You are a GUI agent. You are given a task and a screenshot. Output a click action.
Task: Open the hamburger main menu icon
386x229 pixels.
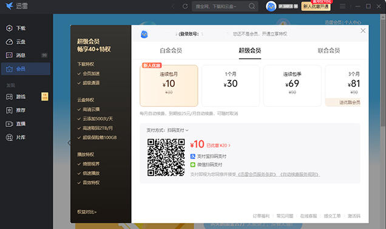342,6
